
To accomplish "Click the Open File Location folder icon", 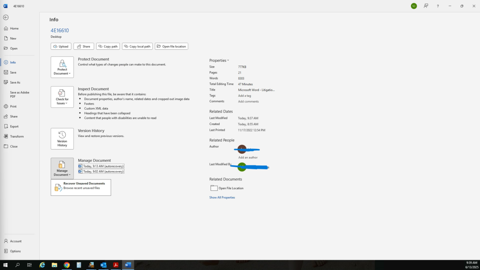I will click(x=214, y=188).
